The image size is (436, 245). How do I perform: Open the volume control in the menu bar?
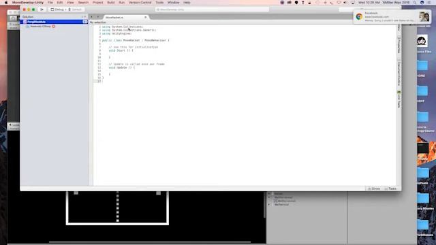345,3
